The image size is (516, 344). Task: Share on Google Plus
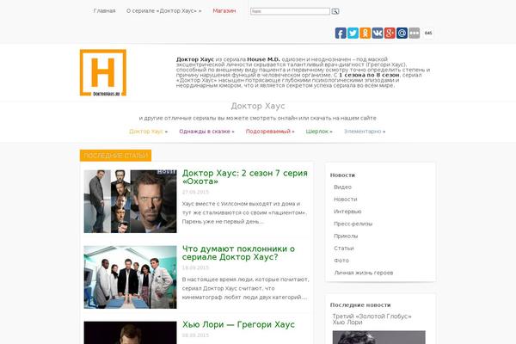390,33
